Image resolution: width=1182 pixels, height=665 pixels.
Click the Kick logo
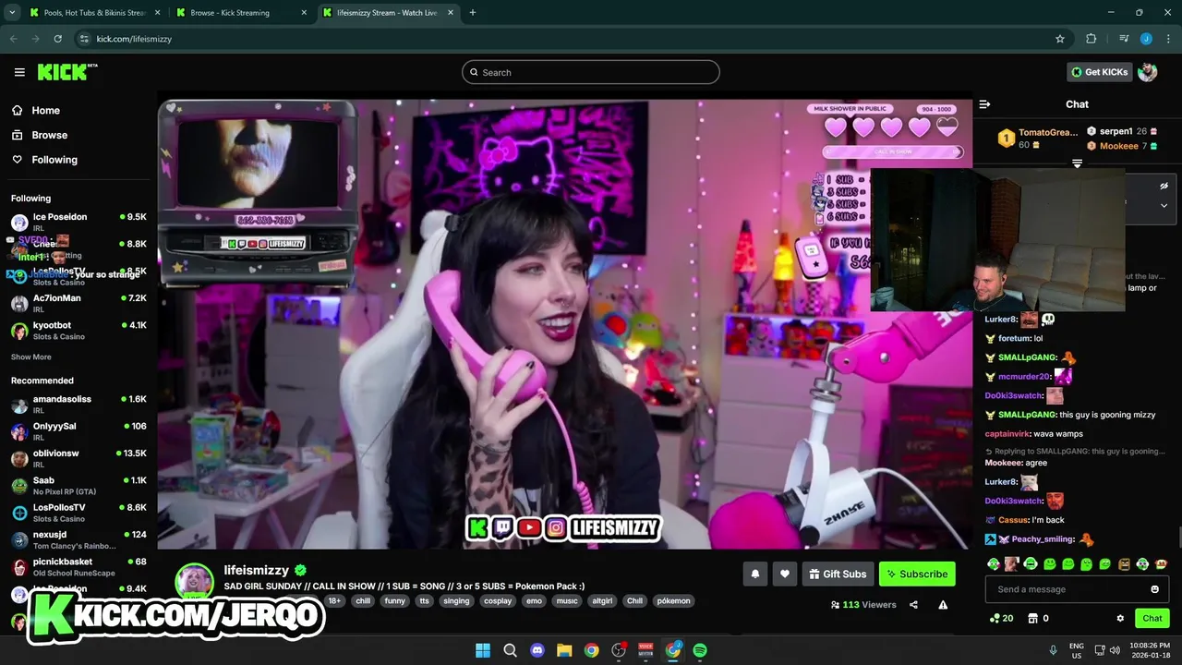tap(66, 72)
